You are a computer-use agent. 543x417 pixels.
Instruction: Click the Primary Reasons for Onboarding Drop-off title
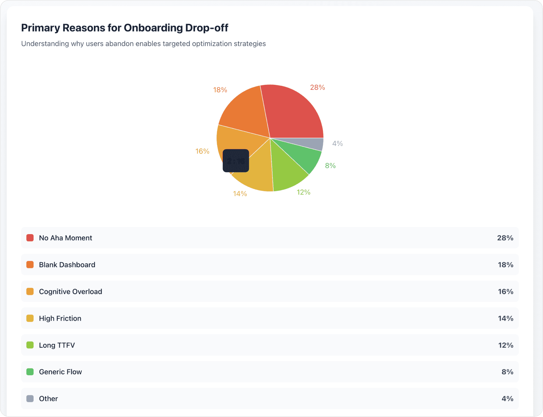[x=125, y=28]
